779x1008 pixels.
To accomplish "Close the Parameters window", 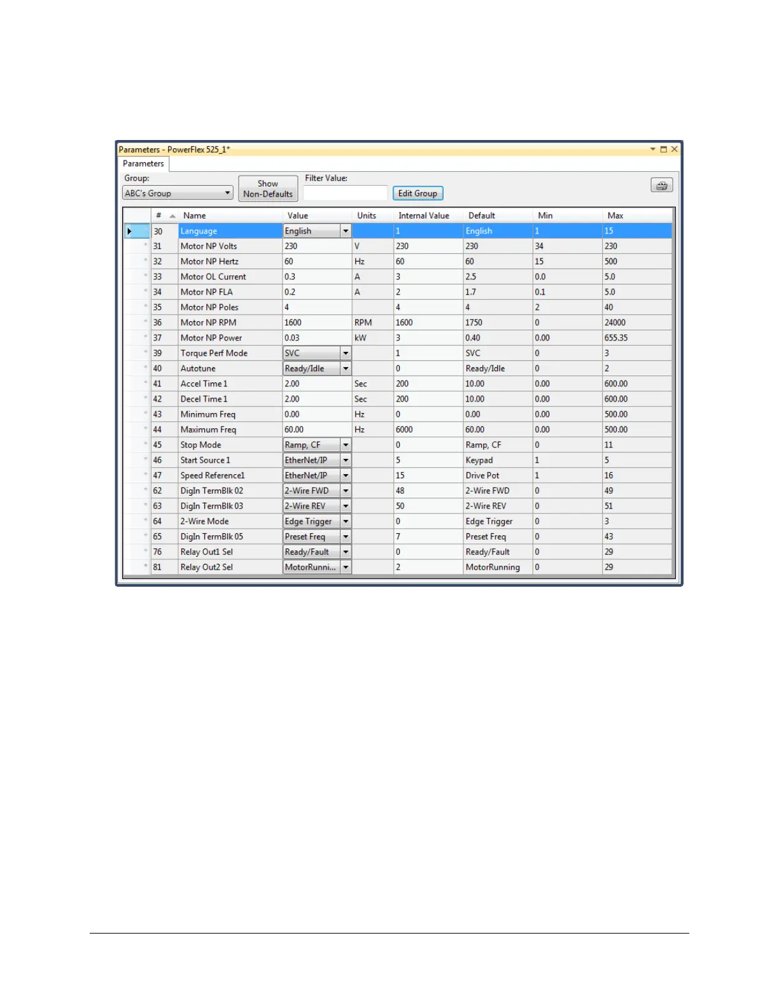I will (674, 150).
